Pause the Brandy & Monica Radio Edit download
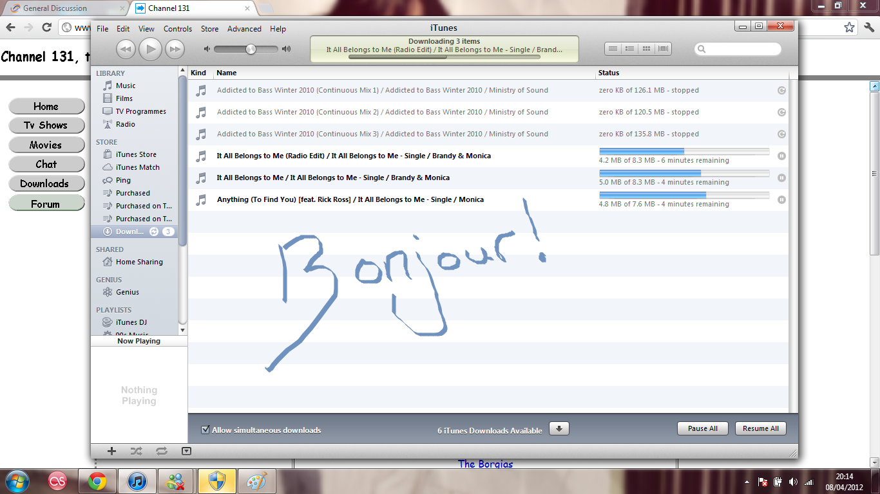 781,156
